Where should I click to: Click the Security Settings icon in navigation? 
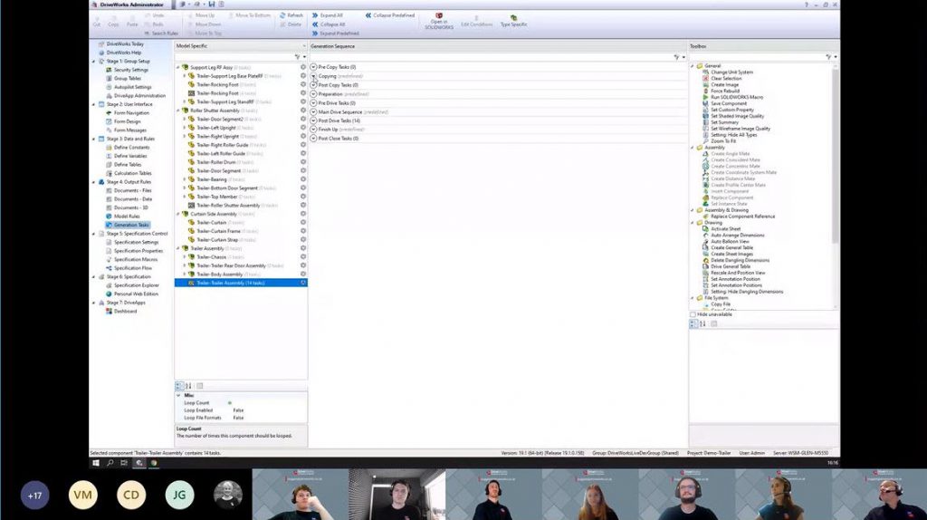coord(109,70)
